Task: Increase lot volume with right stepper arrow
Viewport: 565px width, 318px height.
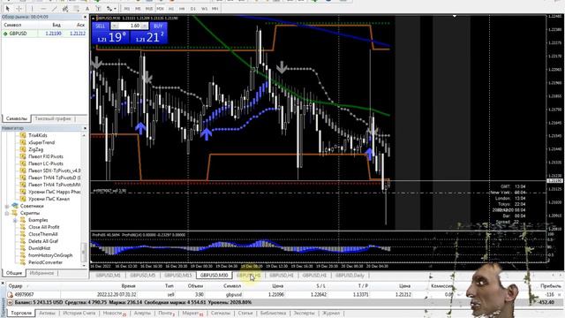Action: [144, 26]
